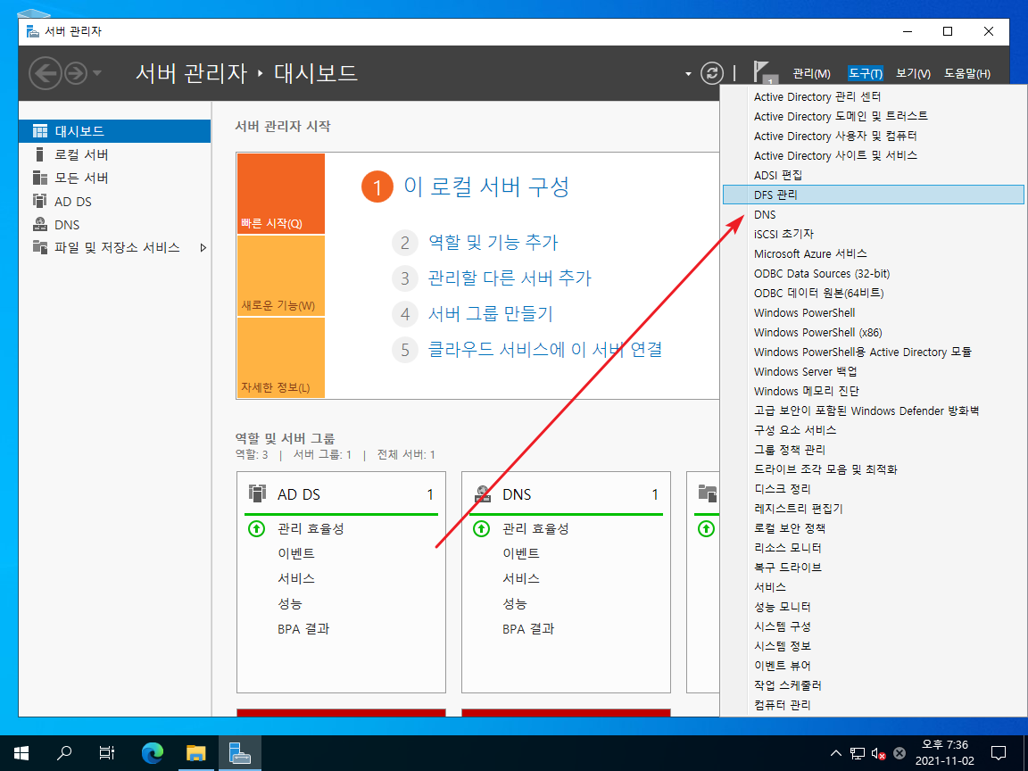Open the 도움말(H) menu
The width and height of the screenshot is (1028, 771).
coord(967,73)
